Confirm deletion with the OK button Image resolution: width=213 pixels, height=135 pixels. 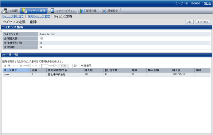click(x=189, y=22)
